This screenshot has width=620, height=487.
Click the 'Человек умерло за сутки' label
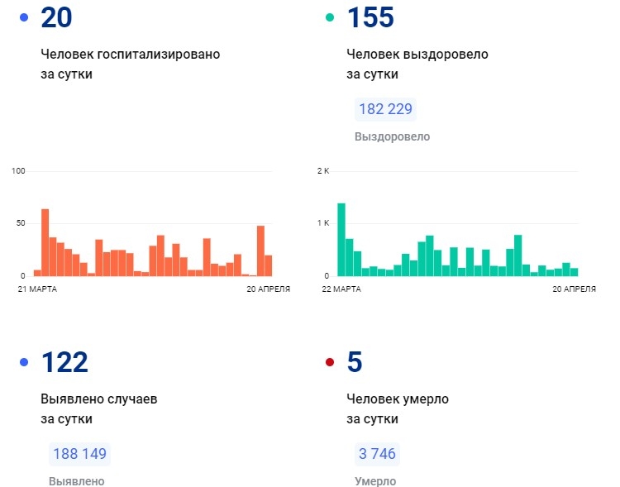point(398,408)
